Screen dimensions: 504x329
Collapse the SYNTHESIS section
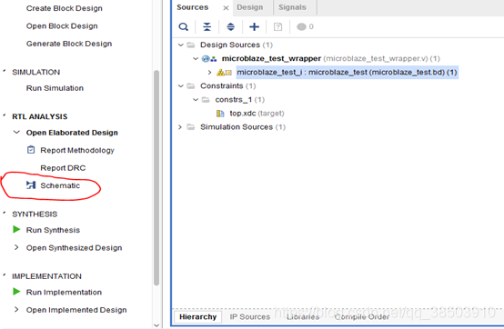click(x=5, y=213)
